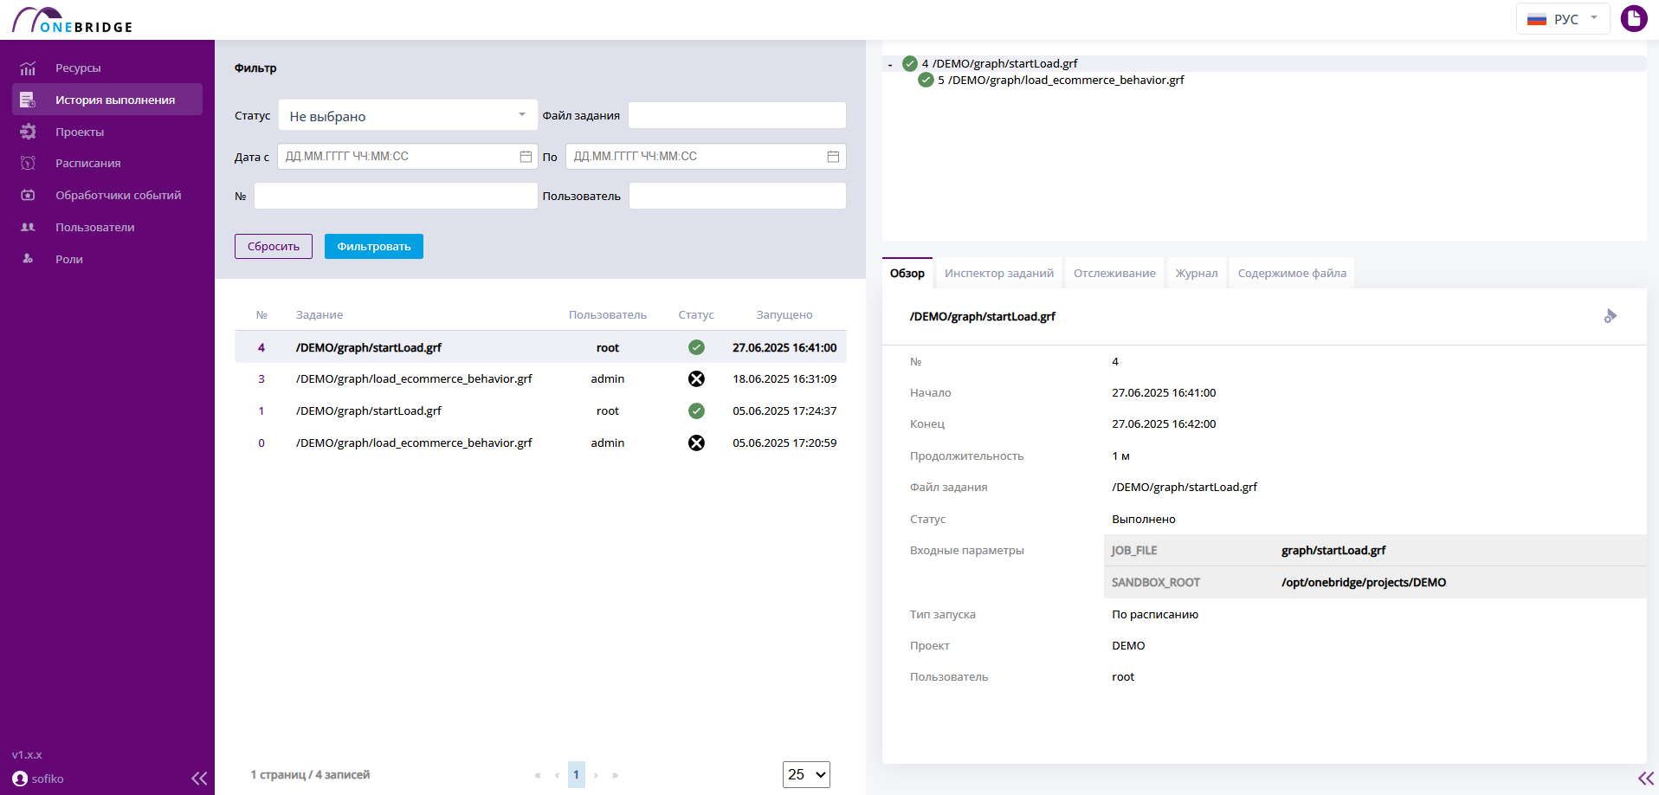Switch to the Журнал tab
Viewport: 1659px width, 795px height.
pos(1197,273)
